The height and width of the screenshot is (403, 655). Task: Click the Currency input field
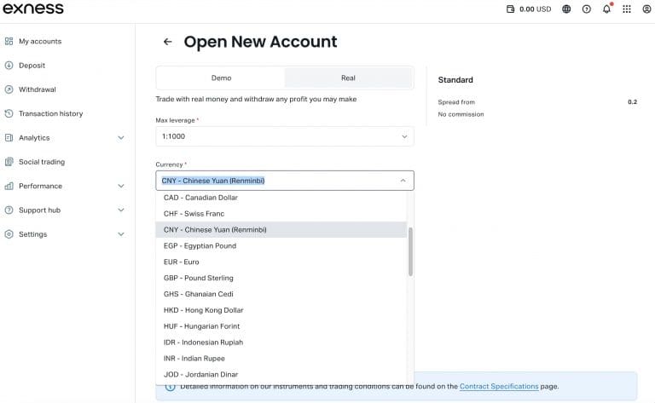coord(285,181)
